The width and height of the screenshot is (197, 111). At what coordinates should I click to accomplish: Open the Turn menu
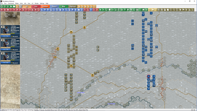click(5, 3)
